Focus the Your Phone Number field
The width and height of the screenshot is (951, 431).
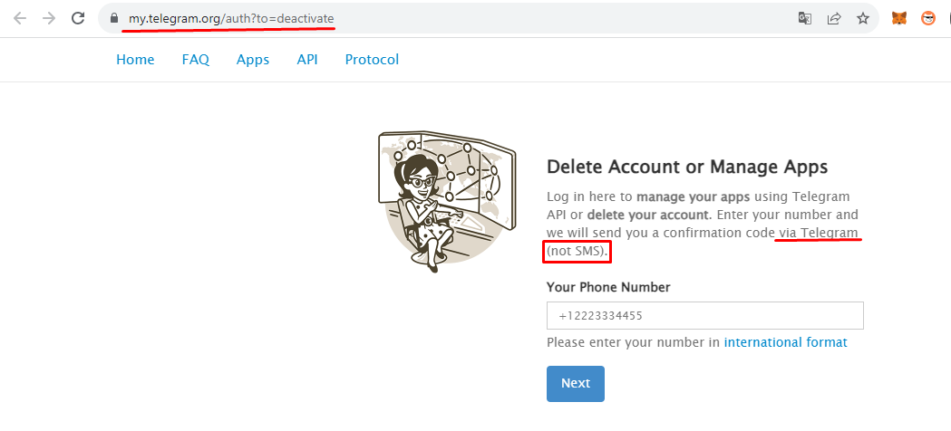[x=704, y=315]
